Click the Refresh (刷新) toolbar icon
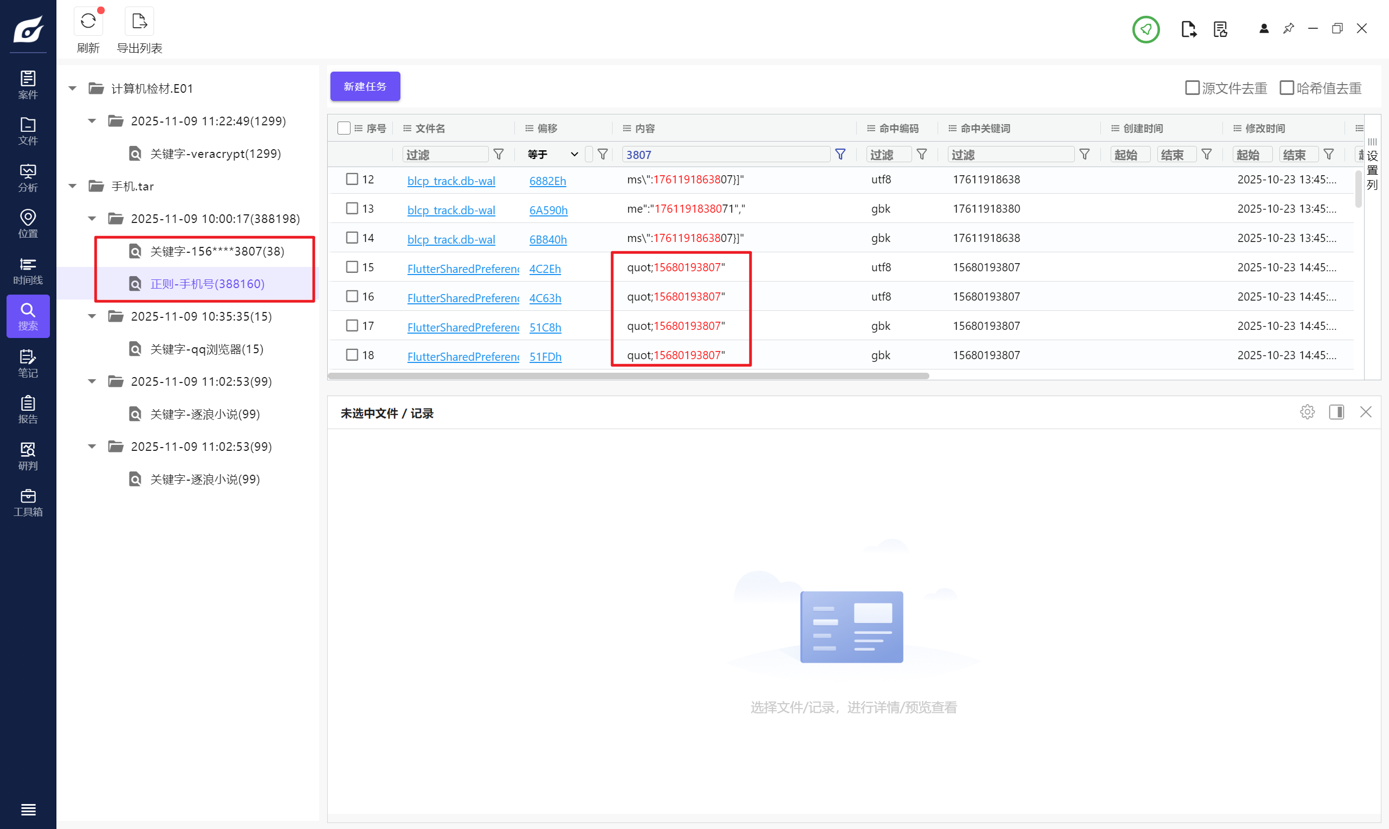 (x=88, y=22)
